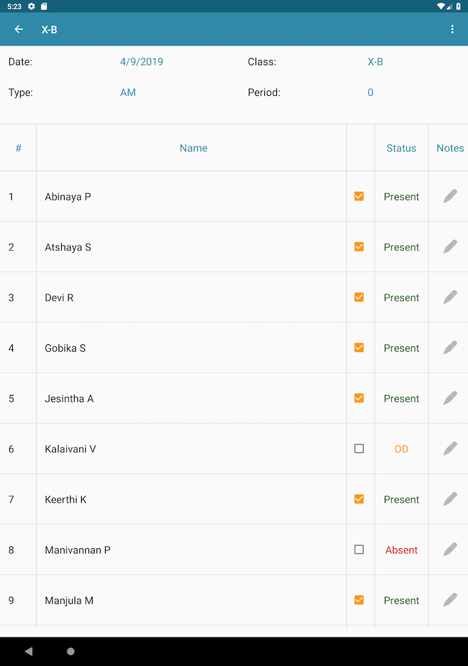Uncheck attendance checkbox for Atshaya S
Viewport: 468px width, 666px height.
359,247
